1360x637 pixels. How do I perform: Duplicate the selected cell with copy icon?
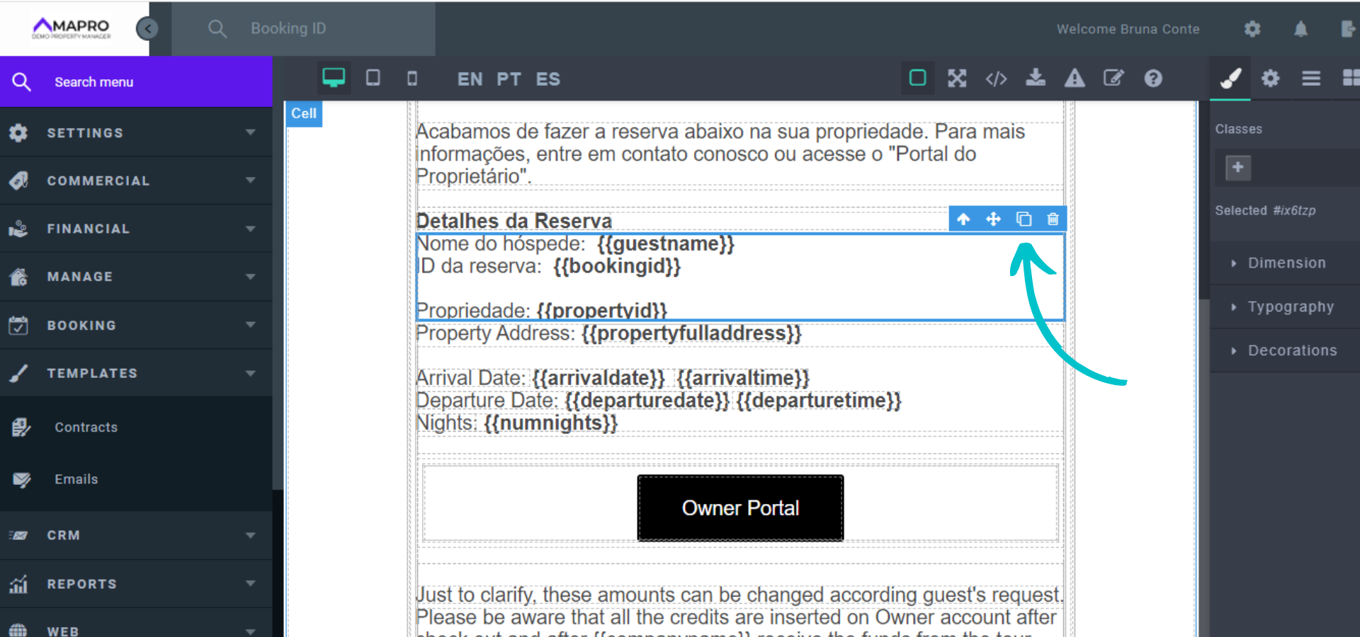(1024, 219)
